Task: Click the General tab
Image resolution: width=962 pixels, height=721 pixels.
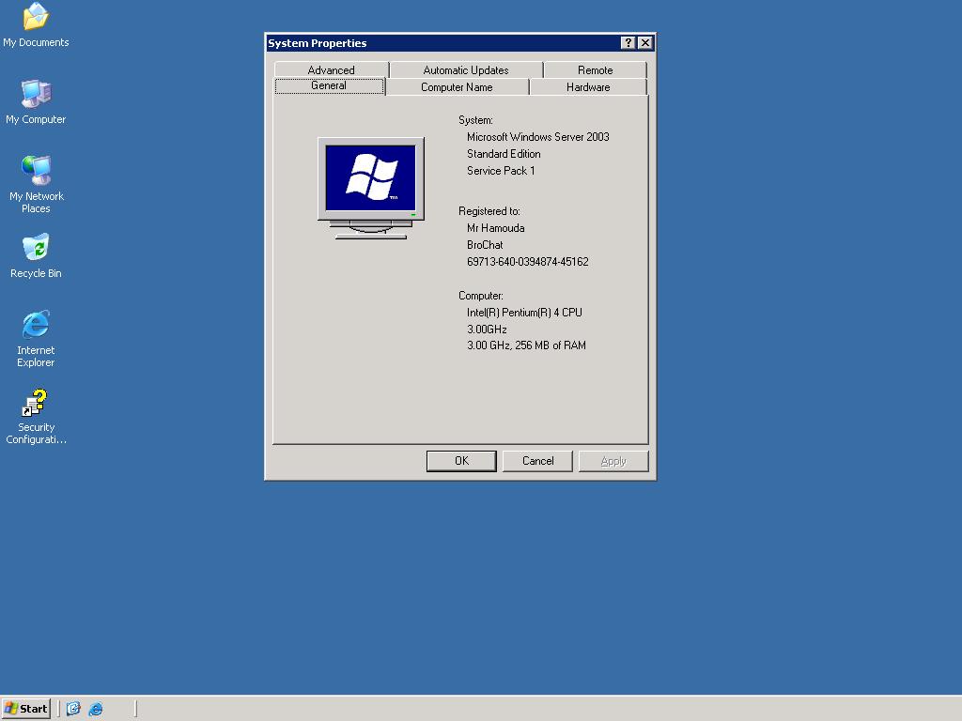Action: (x=329, y=85)
